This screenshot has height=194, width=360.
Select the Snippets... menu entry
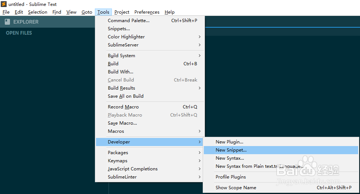tap(150, 29)
